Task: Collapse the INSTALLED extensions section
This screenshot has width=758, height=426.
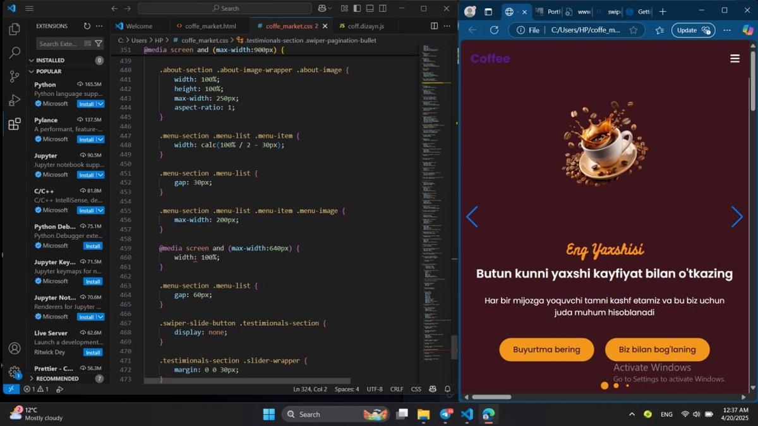Action: pyautogui.click(x=32, y=61)
